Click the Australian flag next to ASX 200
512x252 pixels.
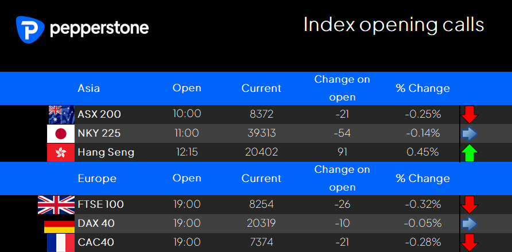coord(61,115)
